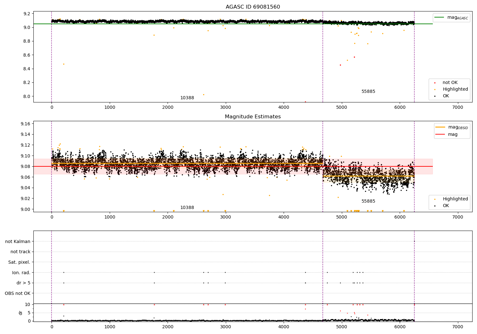Click OBSID label 55885 in the AGASC ID plot
This screenshot has height=334, width=477.
(368, 92)
